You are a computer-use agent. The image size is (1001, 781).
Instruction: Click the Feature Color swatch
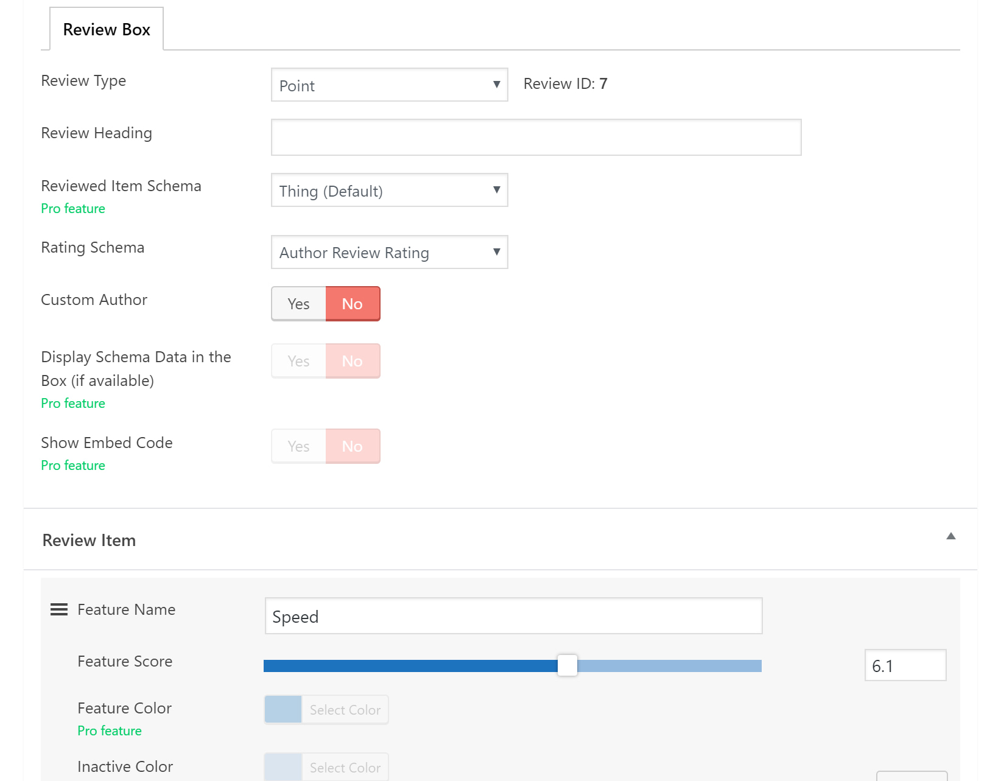282,709
